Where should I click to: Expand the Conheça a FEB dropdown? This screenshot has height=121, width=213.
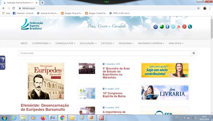tap(65, 43)
